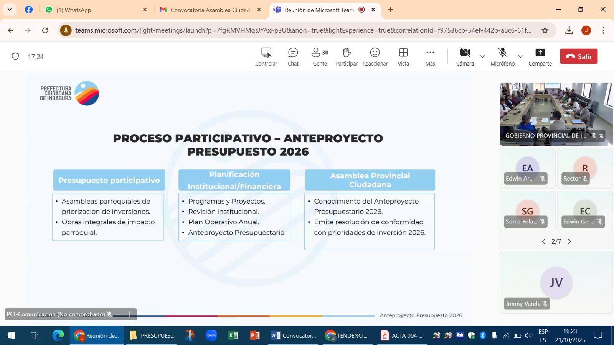This screenshot has height=345, width=614.
Task: Expand camera options dropdown arrow
Action: [483, 56]
